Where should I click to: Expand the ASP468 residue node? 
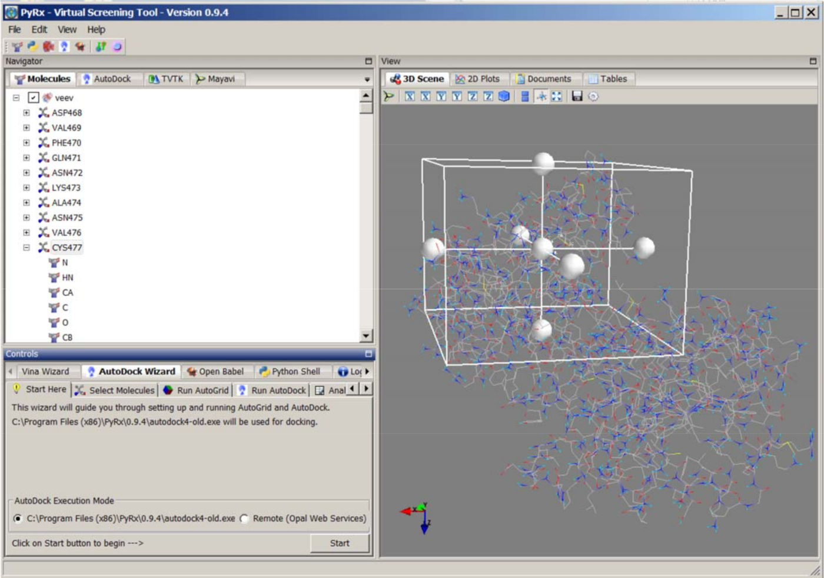[x=26, y=113]
